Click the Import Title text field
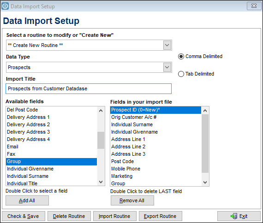263x223 pixels. [89, 88]
